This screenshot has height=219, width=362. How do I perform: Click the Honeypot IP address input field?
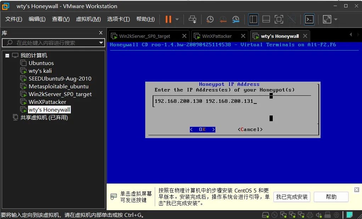pyautogui.click(x=232, y=101)
